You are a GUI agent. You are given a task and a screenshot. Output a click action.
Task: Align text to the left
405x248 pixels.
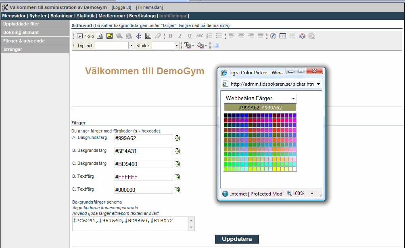click(x=232, y=36)
